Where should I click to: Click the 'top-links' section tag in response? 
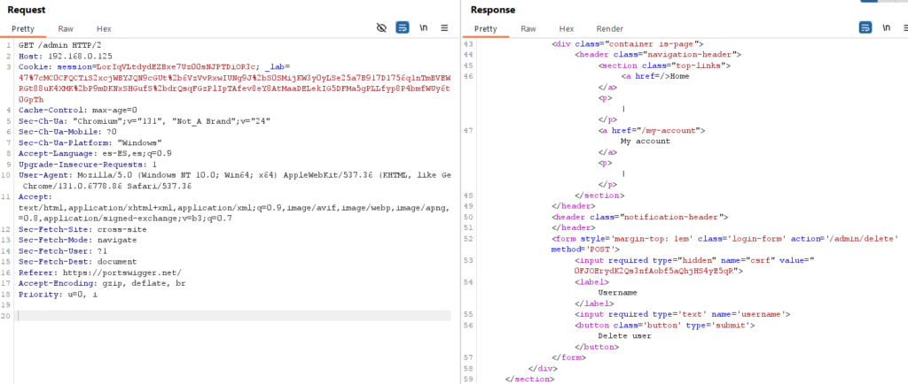664,66
